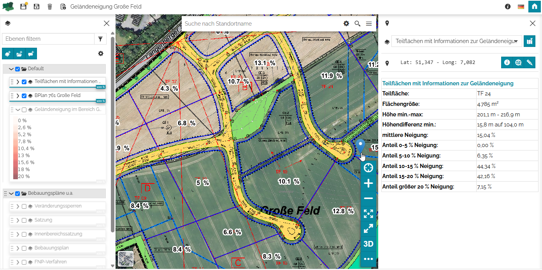This screenshot has height=270, width=542.
Task: Click the 3D view button
Action: [368, 244]
